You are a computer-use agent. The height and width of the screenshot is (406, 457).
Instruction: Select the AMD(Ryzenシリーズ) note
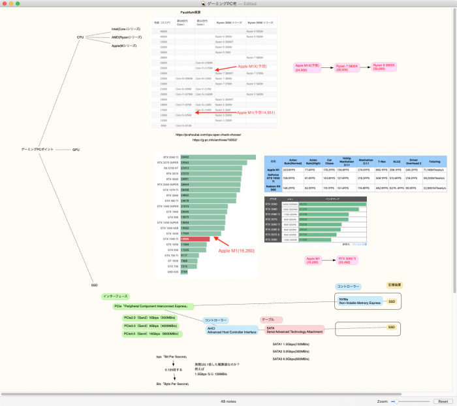click(x=127, y=37)
